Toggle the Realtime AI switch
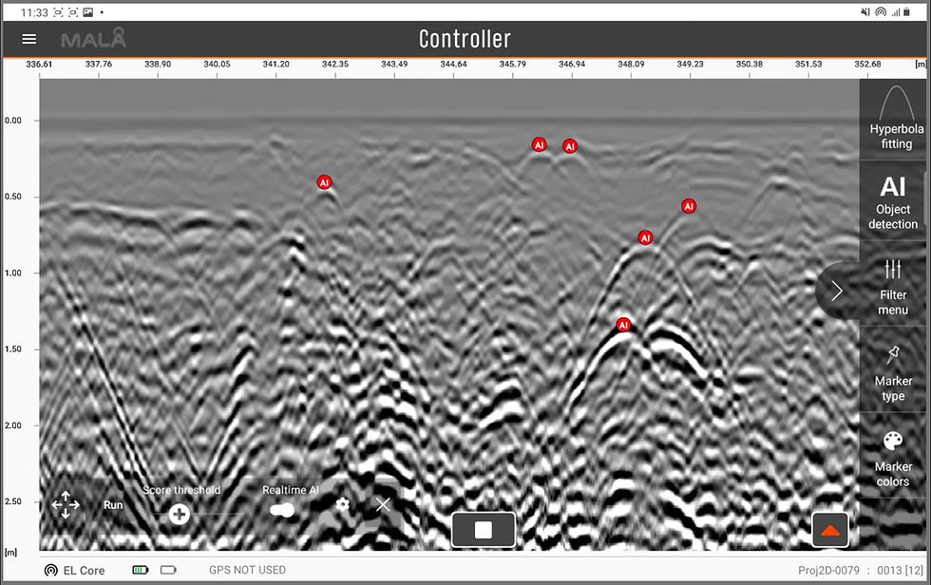Viewport: 931px width, 585px height. click(x=282, y=510)
